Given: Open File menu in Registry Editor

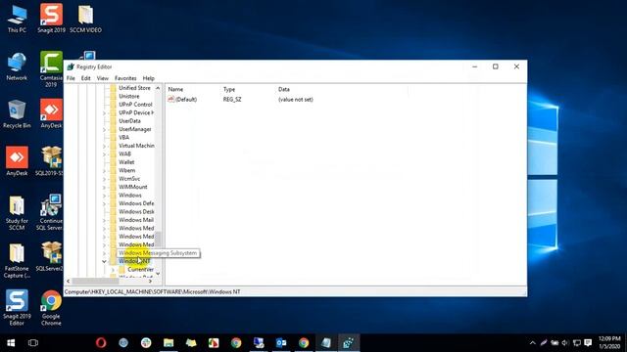Looking at the screenshot, I should tap(71, 78).
